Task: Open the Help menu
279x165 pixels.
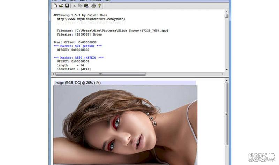Action: coord(108,1)
